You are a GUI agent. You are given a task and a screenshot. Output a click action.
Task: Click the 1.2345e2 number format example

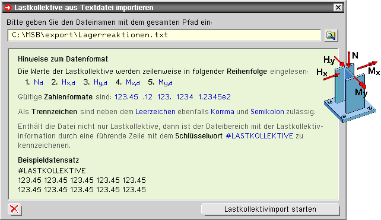click(214, 97)
